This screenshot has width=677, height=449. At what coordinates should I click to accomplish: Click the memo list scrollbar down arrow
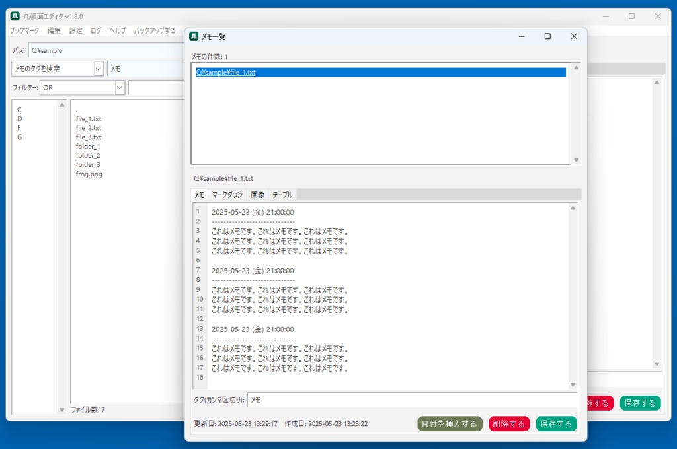(576, 160)
